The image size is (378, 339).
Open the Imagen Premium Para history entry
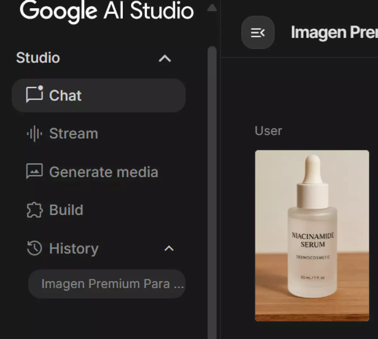pos(107,284)
